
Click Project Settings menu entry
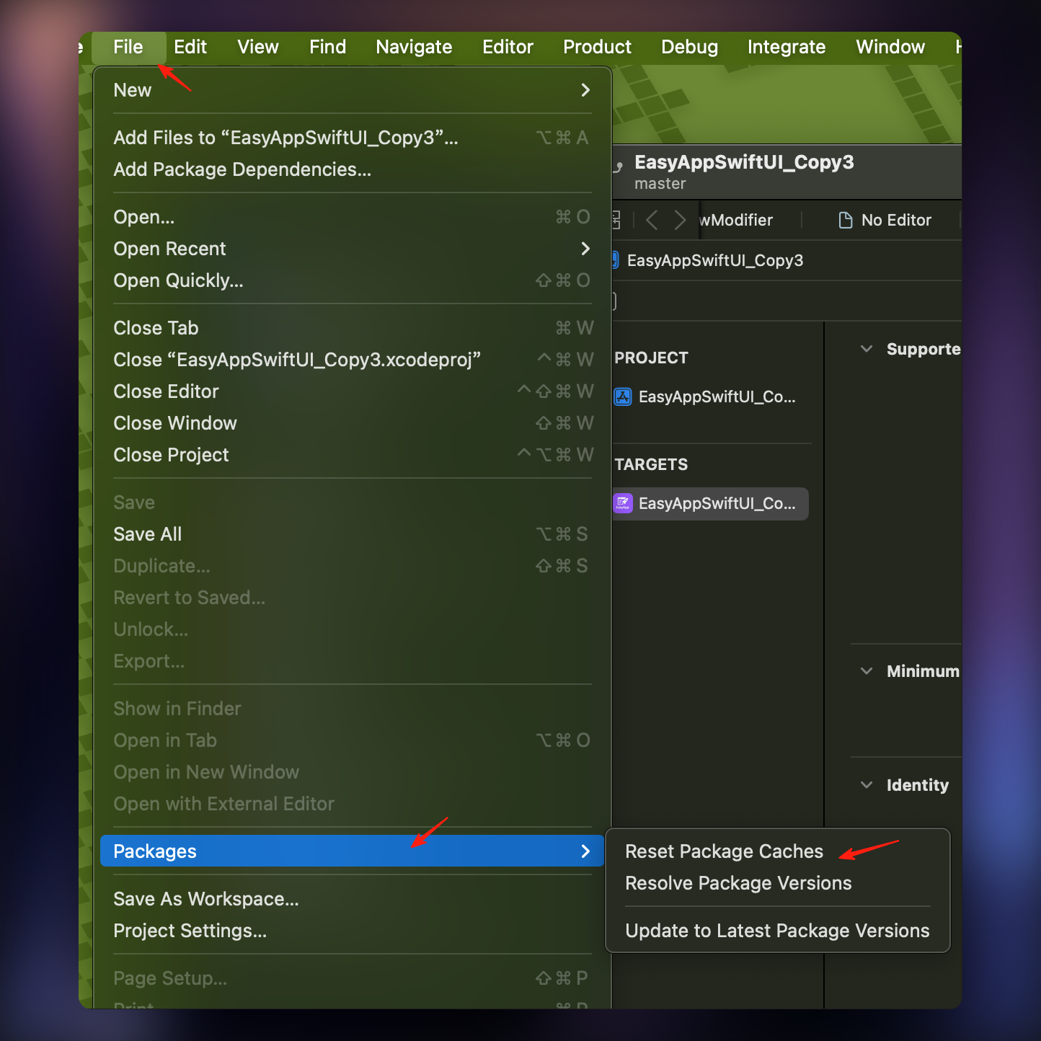point(190,931)
